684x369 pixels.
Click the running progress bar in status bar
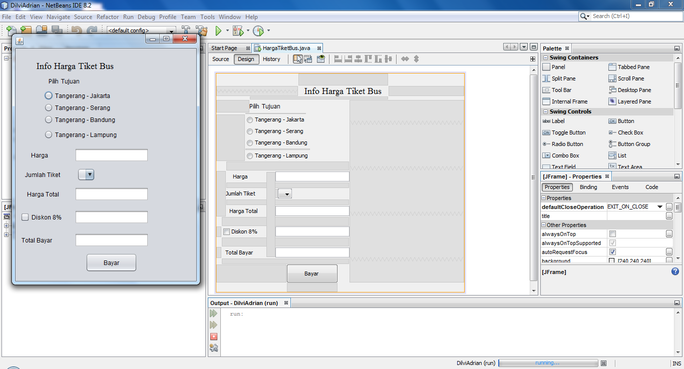pyautogui.click(x=548, y=363)
